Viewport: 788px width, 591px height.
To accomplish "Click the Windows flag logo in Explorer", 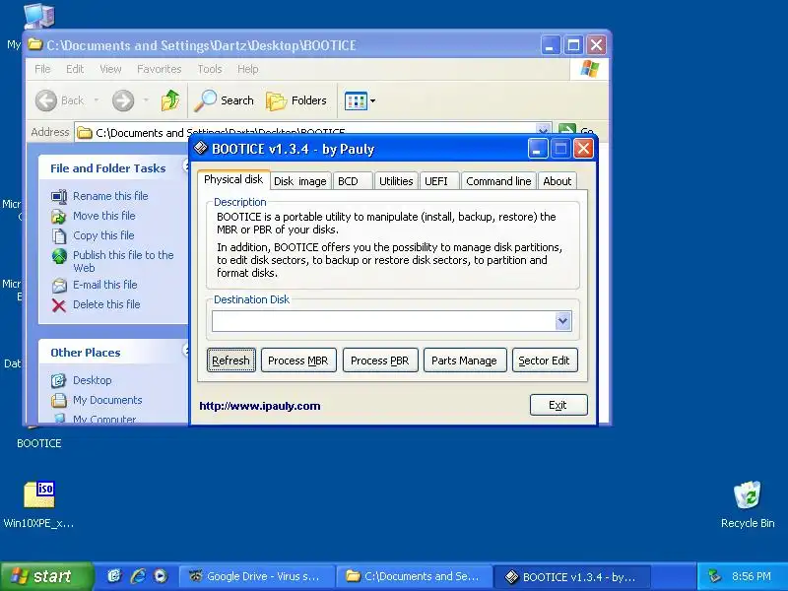I will pyautogui.click(x=589, y=69).
